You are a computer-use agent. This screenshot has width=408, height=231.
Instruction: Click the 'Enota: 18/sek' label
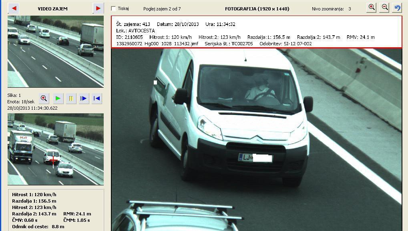[x=21, y=102]
